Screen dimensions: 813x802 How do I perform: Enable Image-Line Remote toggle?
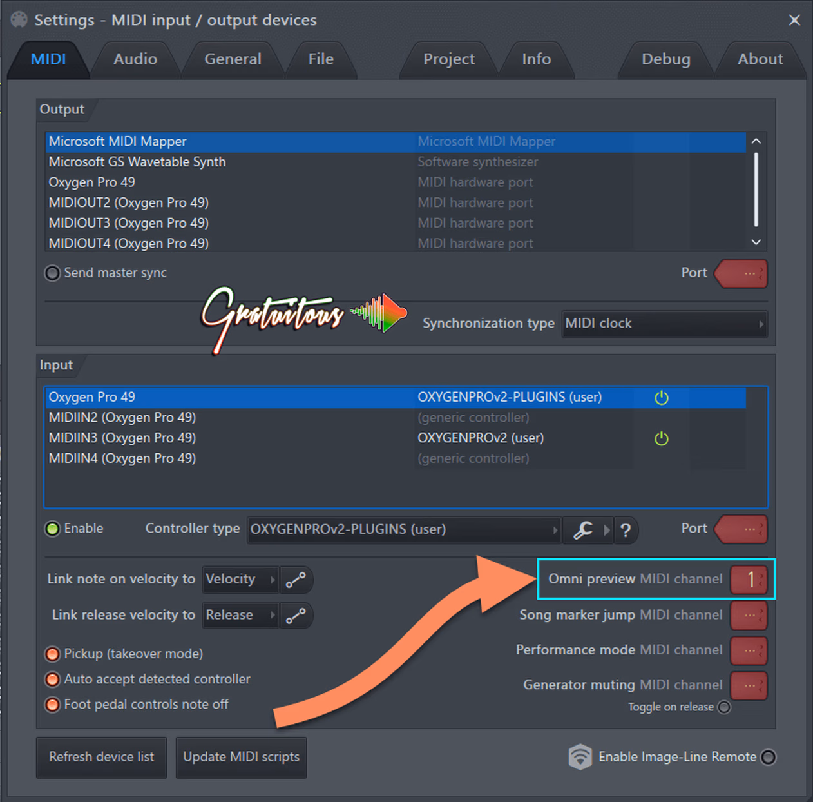tap(768, 757)
